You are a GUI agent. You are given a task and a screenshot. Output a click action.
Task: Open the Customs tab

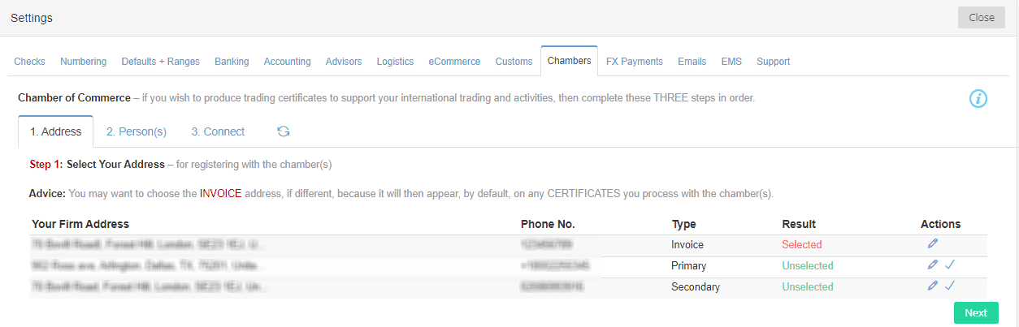tap(514, 62)
